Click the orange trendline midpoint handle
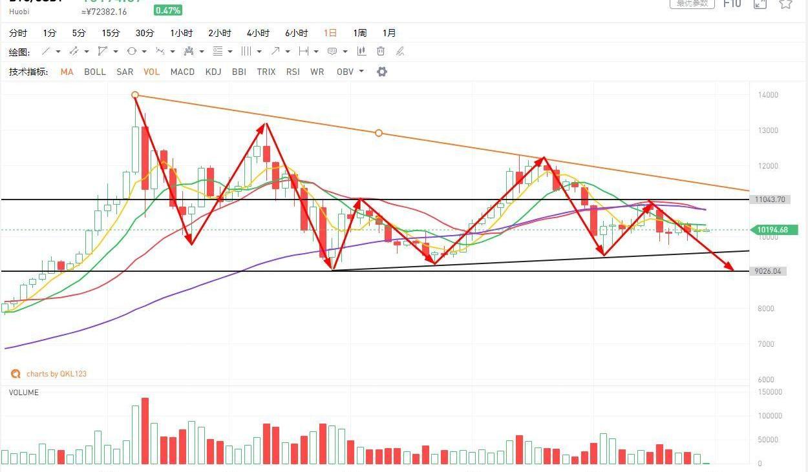This screenshot has height=472, width=808. pos(379,133)
